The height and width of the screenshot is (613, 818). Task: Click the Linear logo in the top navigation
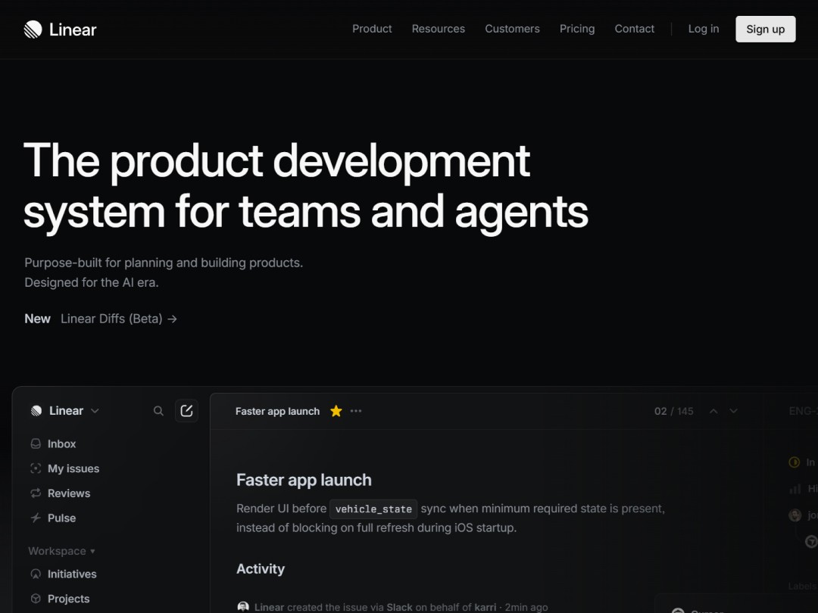(x=60, y=30)
